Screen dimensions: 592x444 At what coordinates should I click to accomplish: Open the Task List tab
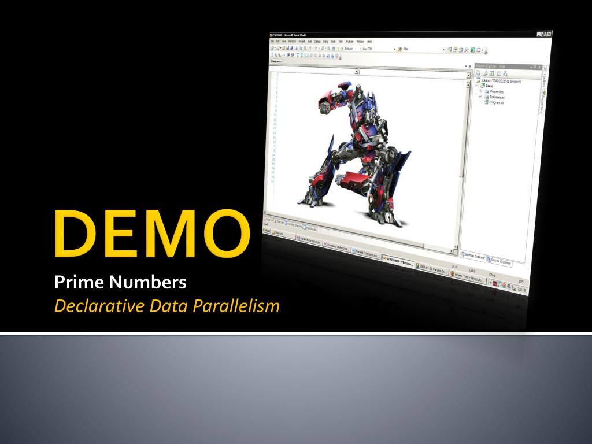tap(279, 222)
